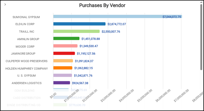Click the $1,451,078.88 value label

pos(91,39)
